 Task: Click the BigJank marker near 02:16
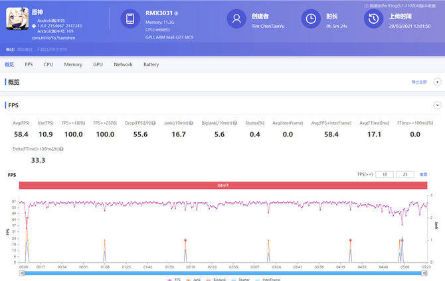tap(185, 240)
